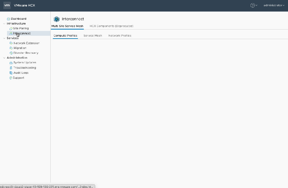Click the Migration icon in sidebar
Image resolution: width=288 pixels, height=188 pixels.
11,48
